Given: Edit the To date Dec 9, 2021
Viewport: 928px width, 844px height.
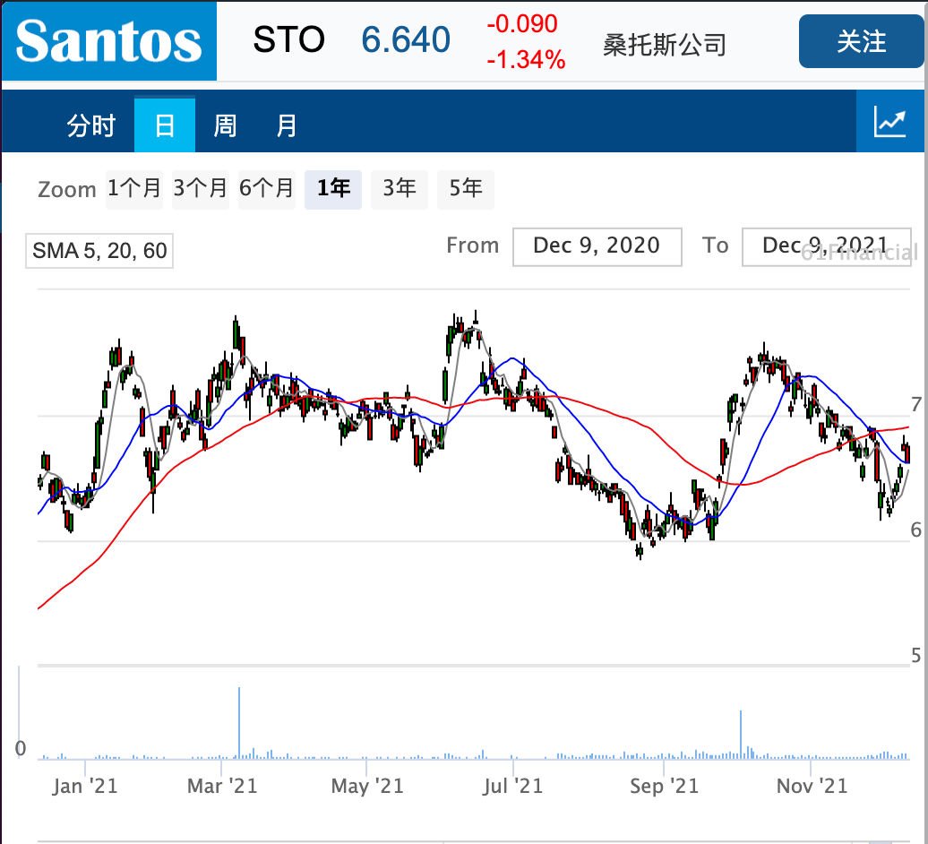Looking at the screenshot, I should point(826,246).
